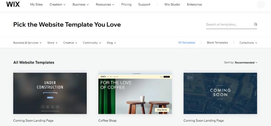This screenshot has width=271, height=126.
Task: Expand the Creation menu
Action: click(x=58, y=4)
